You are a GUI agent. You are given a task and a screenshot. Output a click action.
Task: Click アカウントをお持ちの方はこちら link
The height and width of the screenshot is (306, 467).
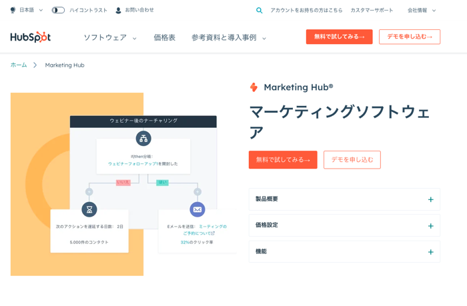point(306,11)
